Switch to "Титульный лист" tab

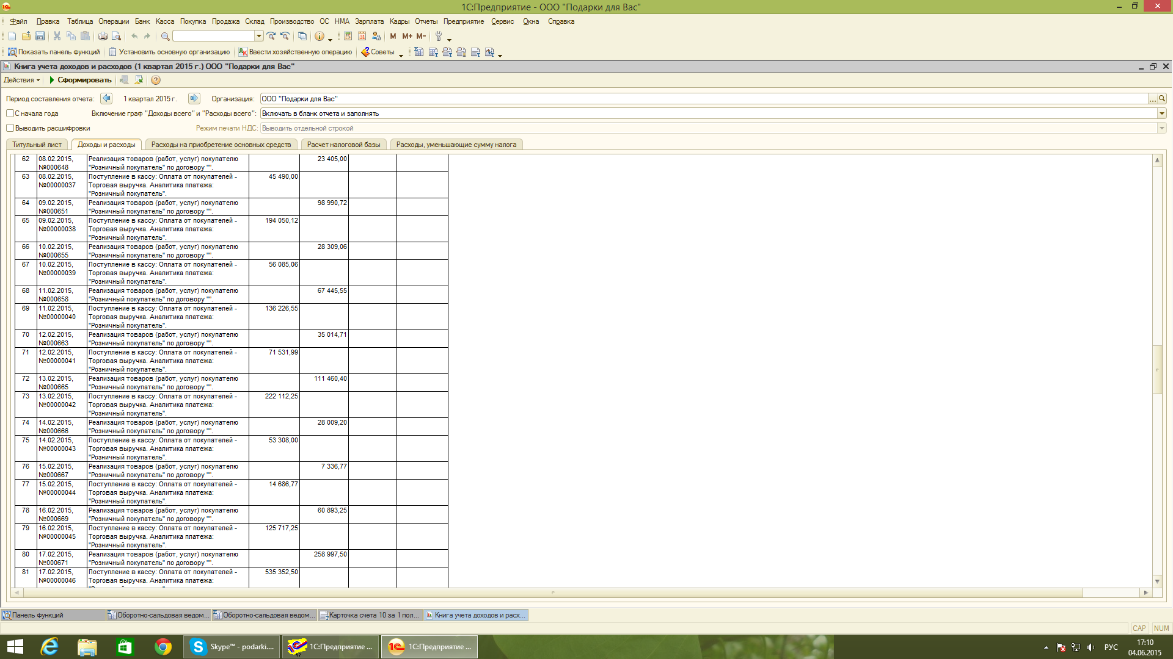click(x=37, y=145)
